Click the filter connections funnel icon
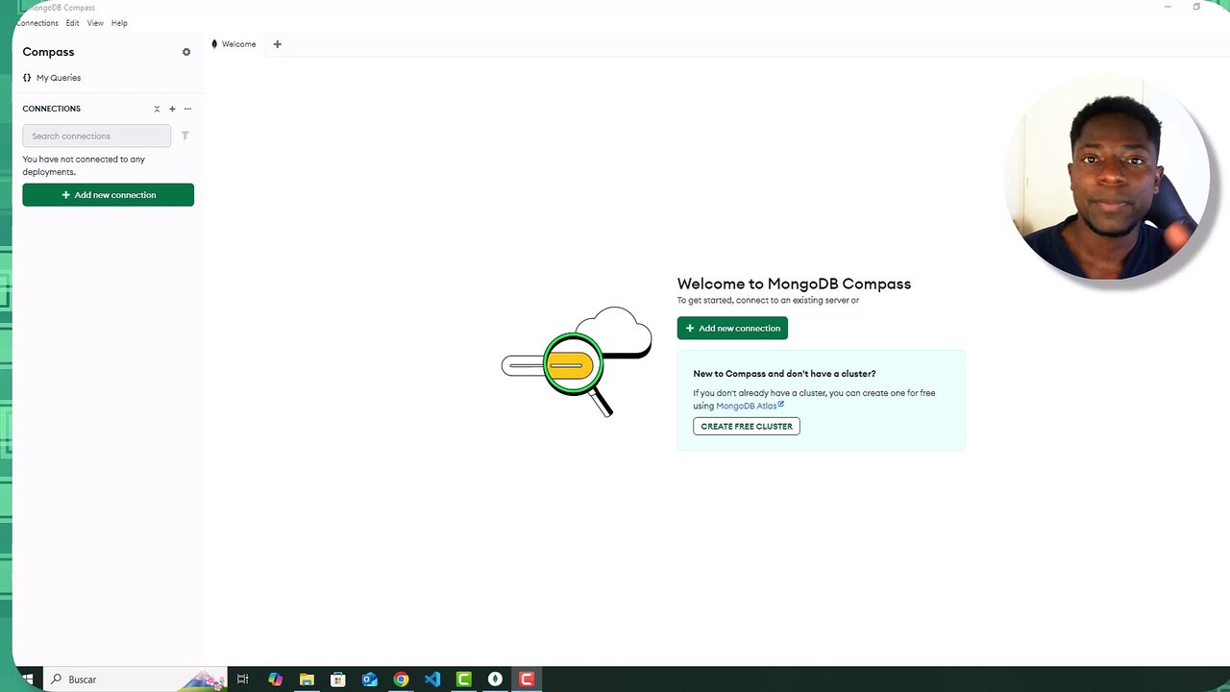 point(185,136)
